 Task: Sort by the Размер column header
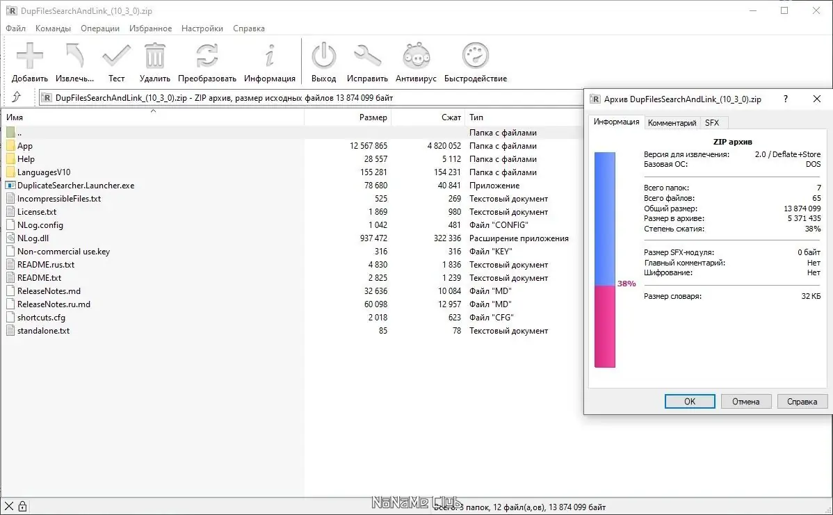tap(348, 117)
